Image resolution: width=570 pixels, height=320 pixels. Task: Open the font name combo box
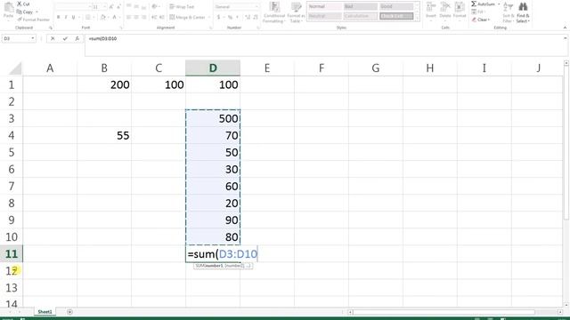(x=72, y=7)
